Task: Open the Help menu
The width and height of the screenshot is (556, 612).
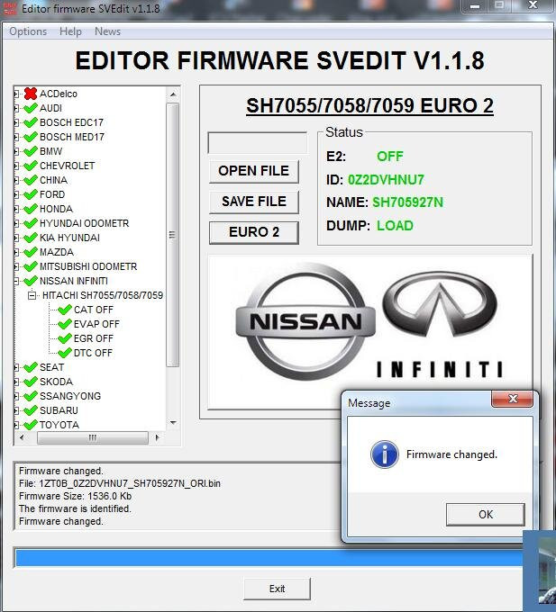Action: click(x=70, y=31)
